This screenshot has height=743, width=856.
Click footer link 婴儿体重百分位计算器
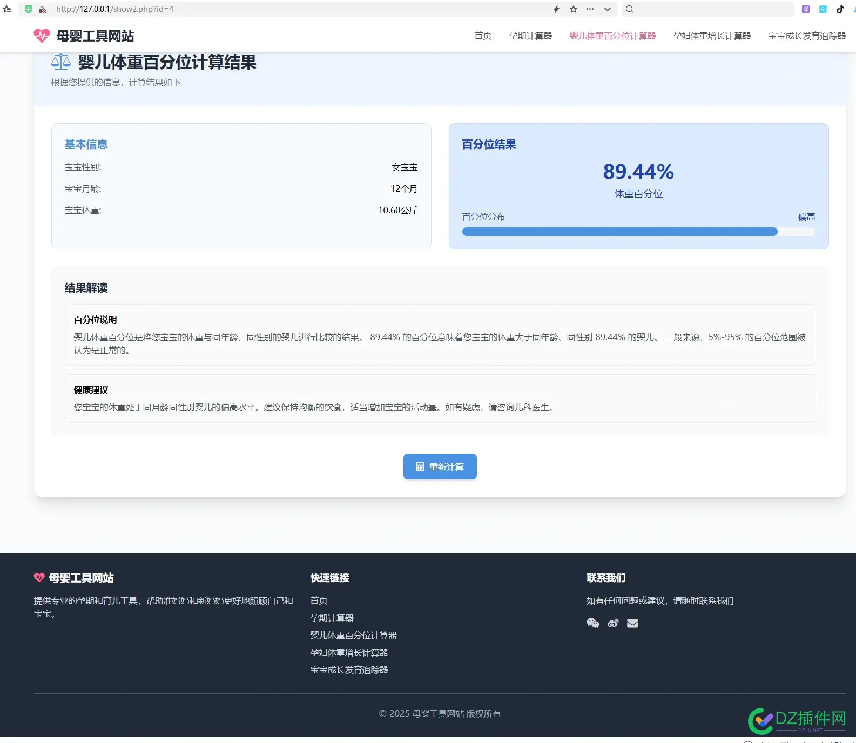coord(353,635)
